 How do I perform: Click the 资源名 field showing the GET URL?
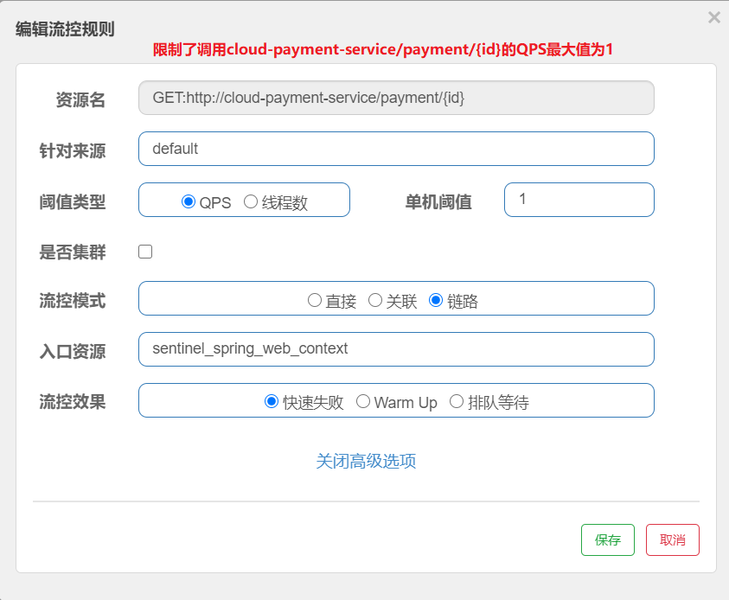point(396,99)
